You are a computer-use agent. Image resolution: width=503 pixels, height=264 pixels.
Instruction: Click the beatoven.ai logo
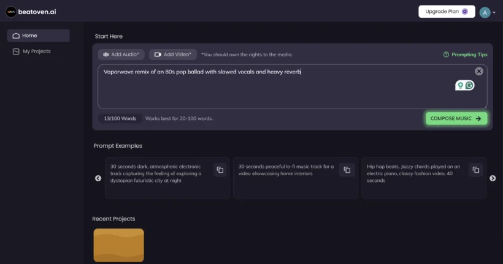coord(32,12)
